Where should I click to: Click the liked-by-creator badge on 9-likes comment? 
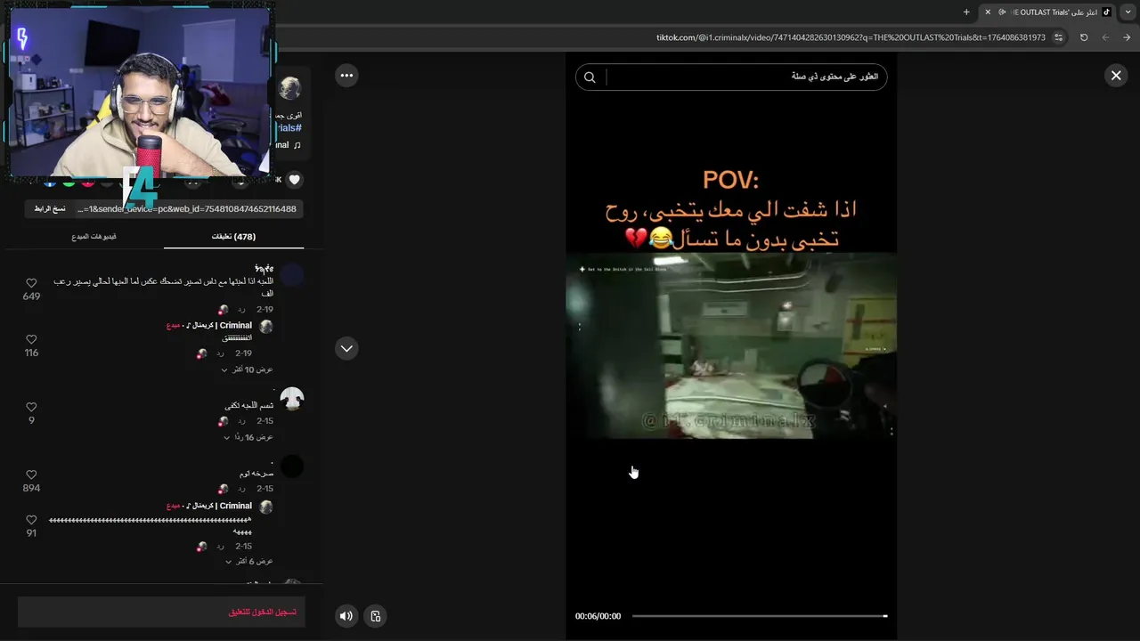[224, 421]
